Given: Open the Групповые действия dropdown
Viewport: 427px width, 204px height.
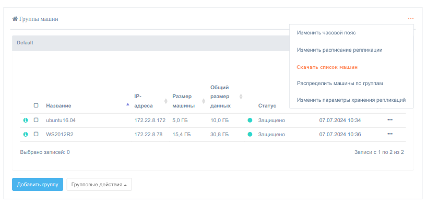Looking at the screenshot, I should point(99,184).
